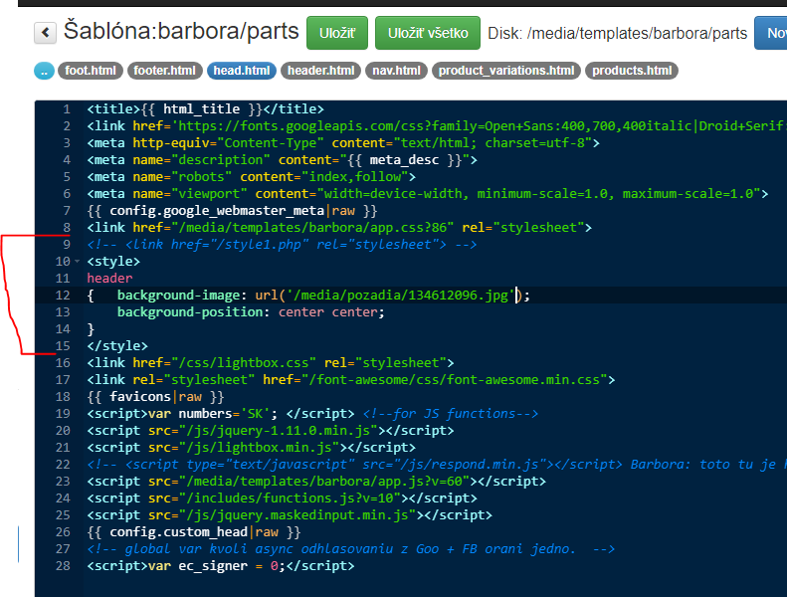
Task: Click the back arrow icon button
Action: 45,33
